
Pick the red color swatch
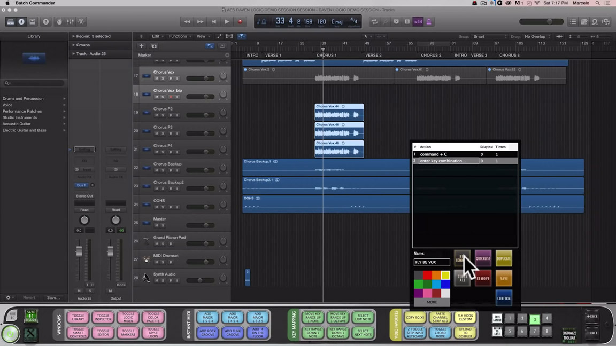(x=427, y=276)
